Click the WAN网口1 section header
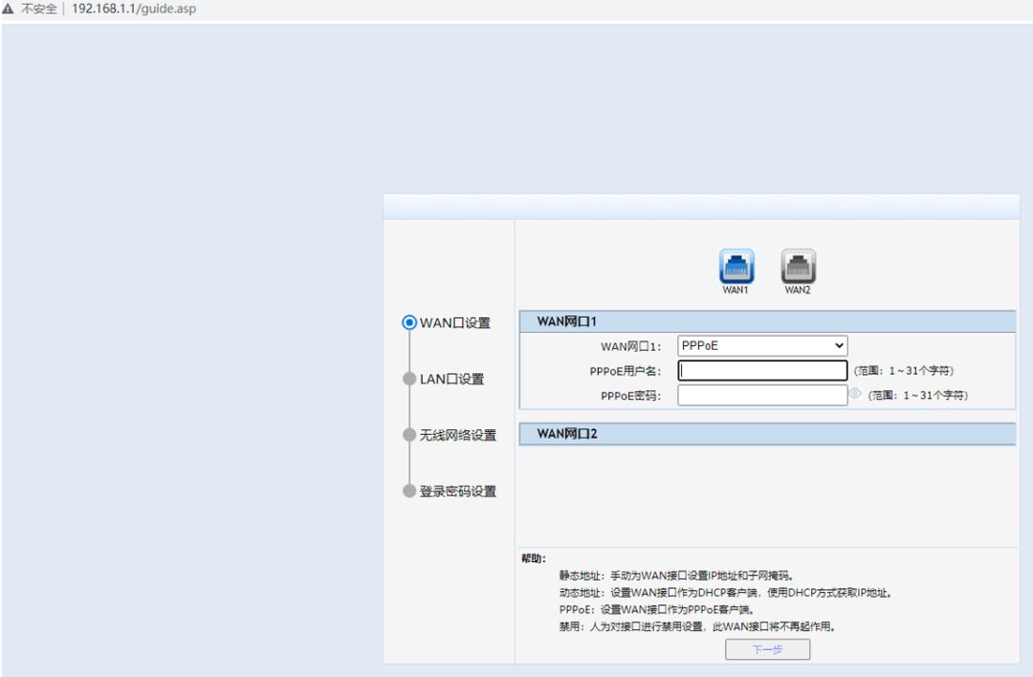1033x677 pixels. point(767,321)
